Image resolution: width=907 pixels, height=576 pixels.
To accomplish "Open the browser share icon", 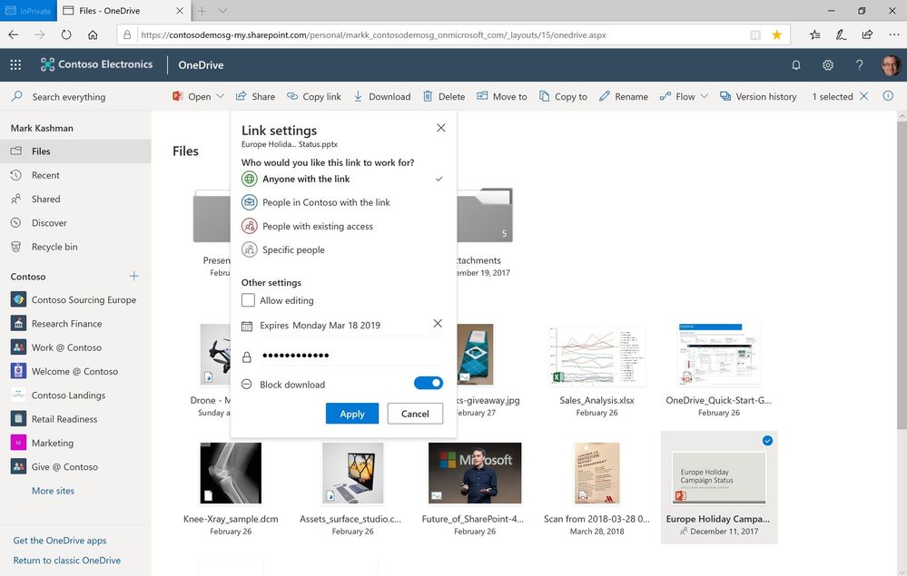I will (x=867, y=34).
